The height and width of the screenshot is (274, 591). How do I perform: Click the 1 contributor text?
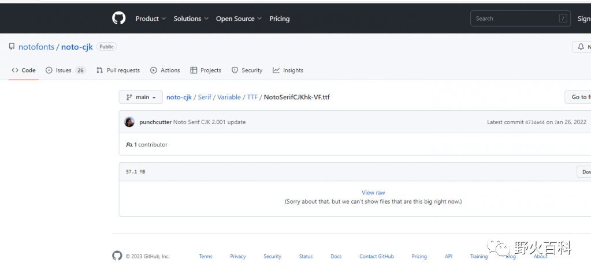pyautogui.click(x=151, y=145)
